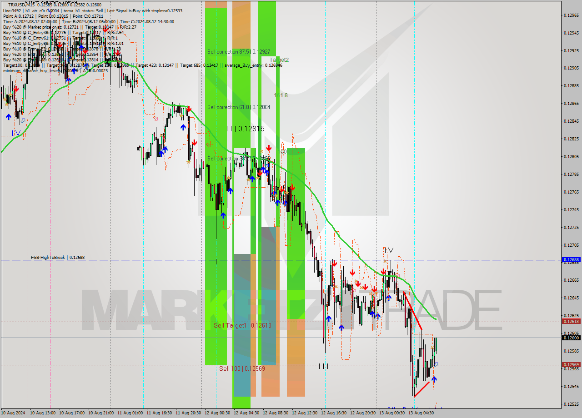
Task: Click the minimum_distance_buy_levels ATR line
Action: coord(55,70)
